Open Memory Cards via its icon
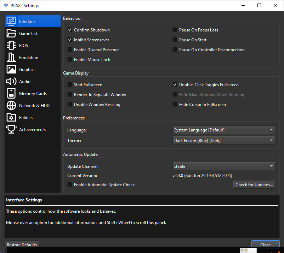The width and height of the screenshot is (284, 253). click(11, 94)
